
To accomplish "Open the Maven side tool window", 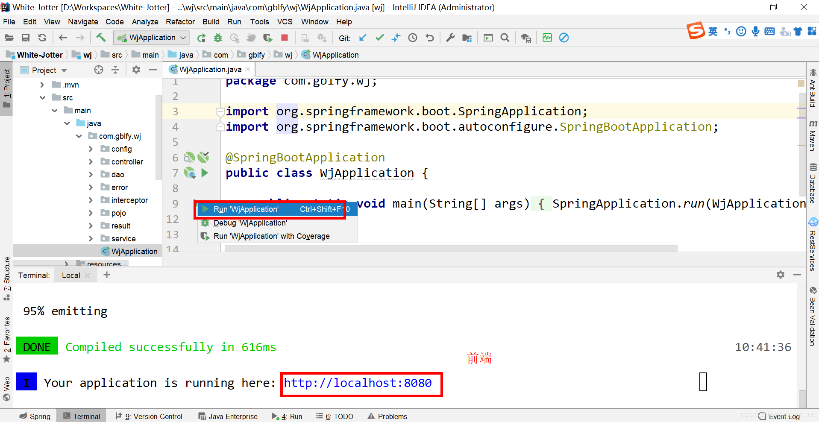I will point(813,135).
